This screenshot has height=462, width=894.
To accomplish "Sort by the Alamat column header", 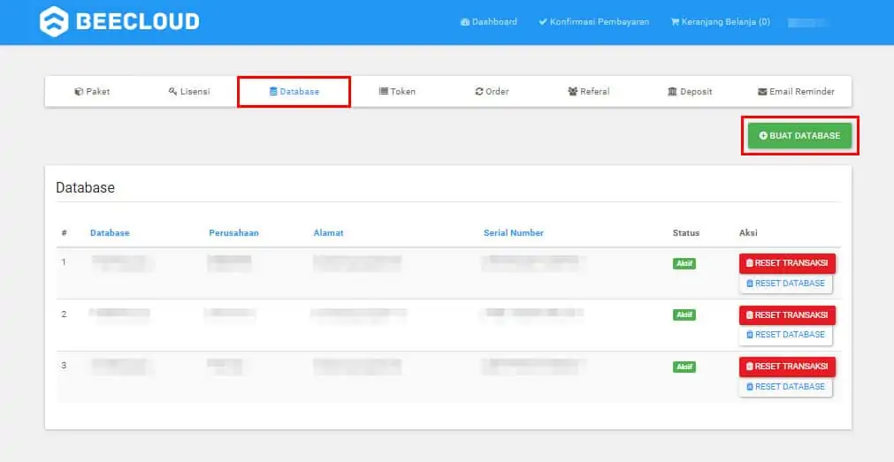I will click(x=328, y=232).
